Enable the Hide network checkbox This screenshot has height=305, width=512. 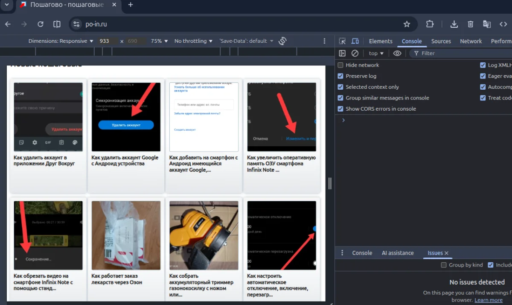(x=340, y=65)
